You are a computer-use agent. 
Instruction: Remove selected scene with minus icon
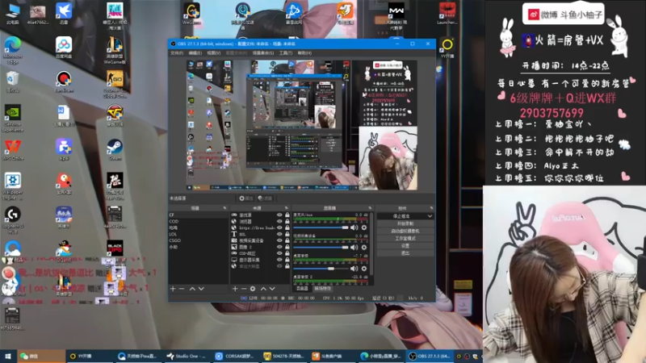[181, 289]
